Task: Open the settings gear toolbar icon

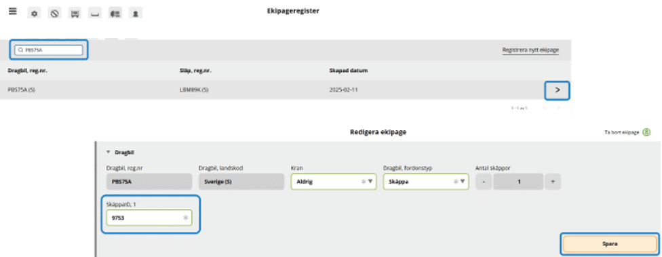Action: click(34, 14)
